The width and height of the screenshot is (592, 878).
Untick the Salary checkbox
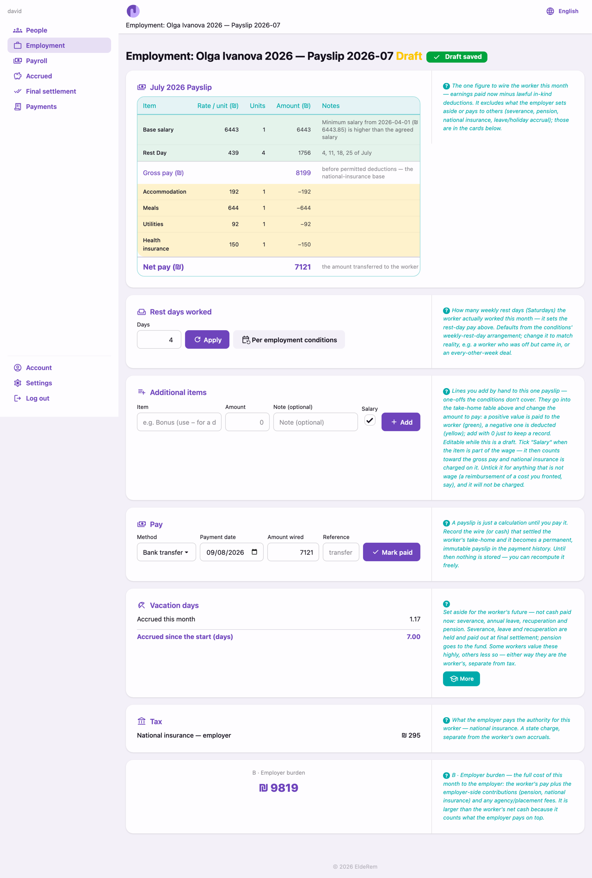[x=370, y=420]
